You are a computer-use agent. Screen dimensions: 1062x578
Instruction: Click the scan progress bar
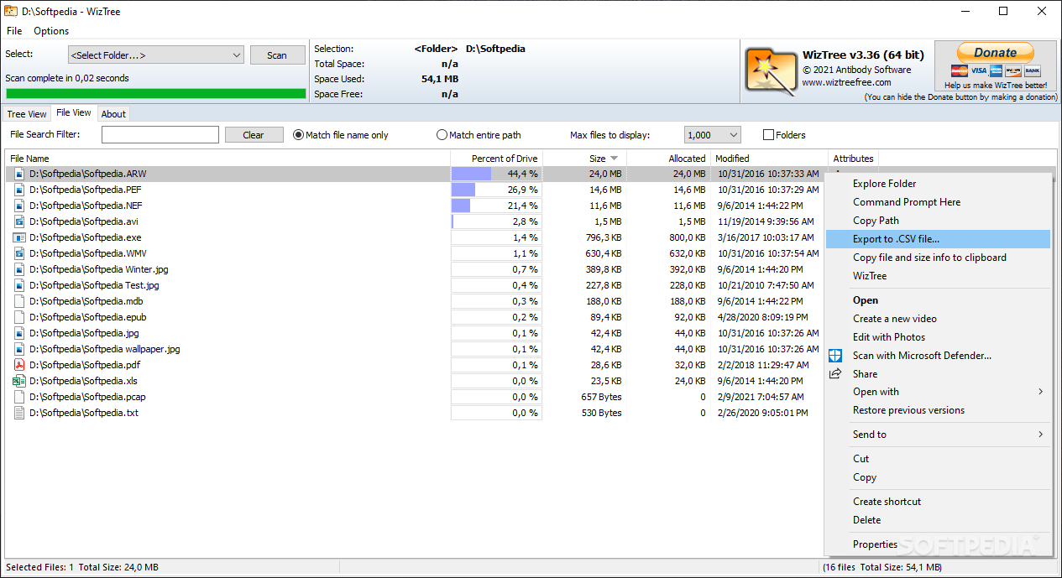(x=156, y=93)
